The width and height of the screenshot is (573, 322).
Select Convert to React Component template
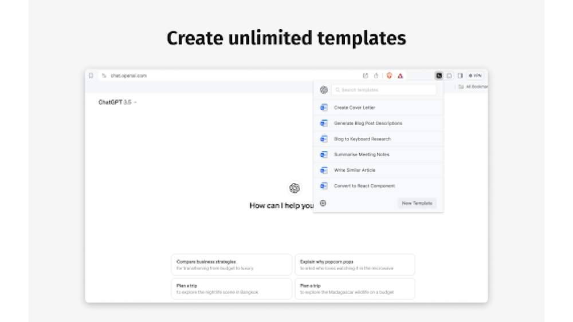click(x=378, y=186)
